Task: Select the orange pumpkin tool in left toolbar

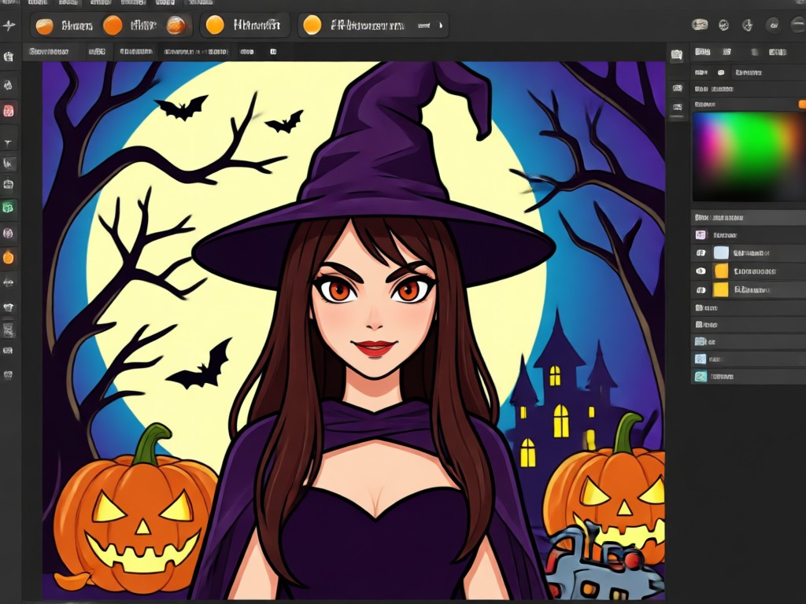Action: 8,257
